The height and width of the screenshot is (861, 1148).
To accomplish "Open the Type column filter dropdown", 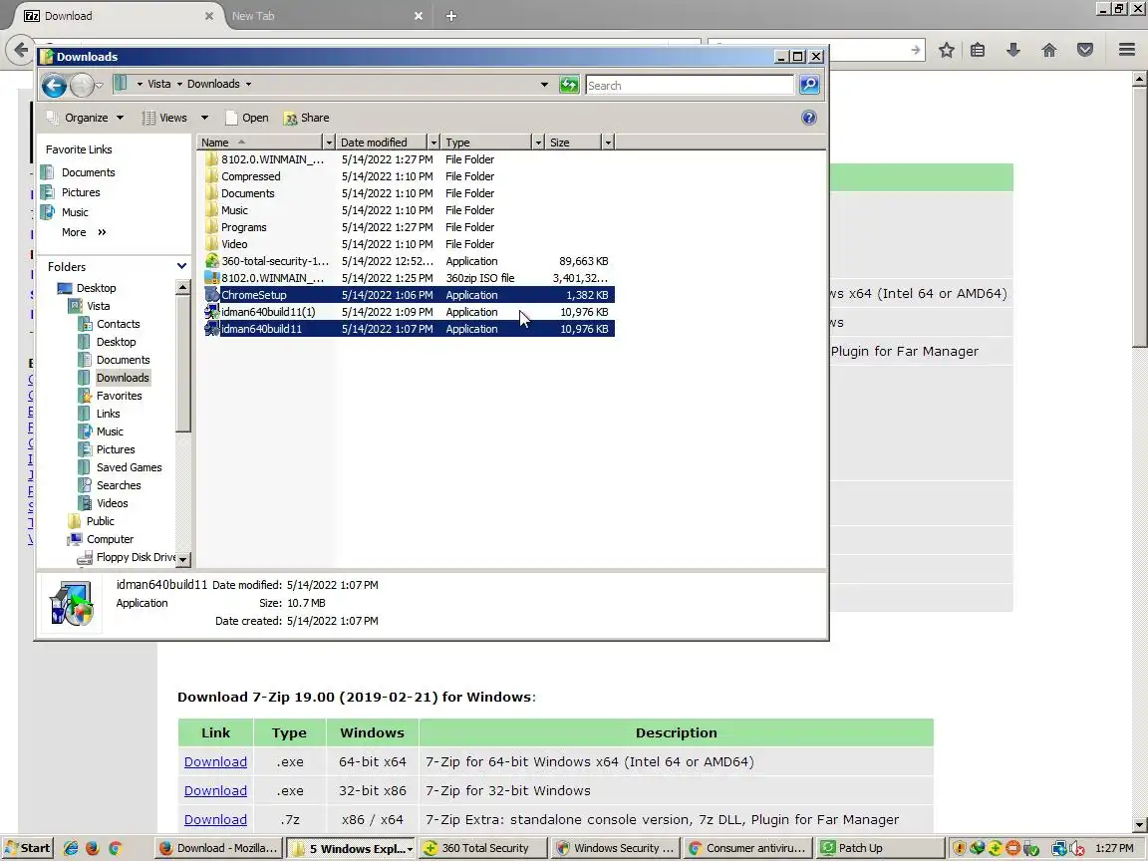I will click(x=538, y=143).
